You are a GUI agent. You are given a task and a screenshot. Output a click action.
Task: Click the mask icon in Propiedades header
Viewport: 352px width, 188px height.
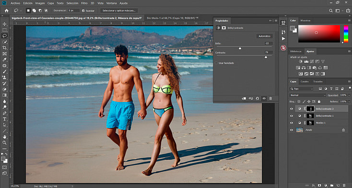[x=224, y=28]
